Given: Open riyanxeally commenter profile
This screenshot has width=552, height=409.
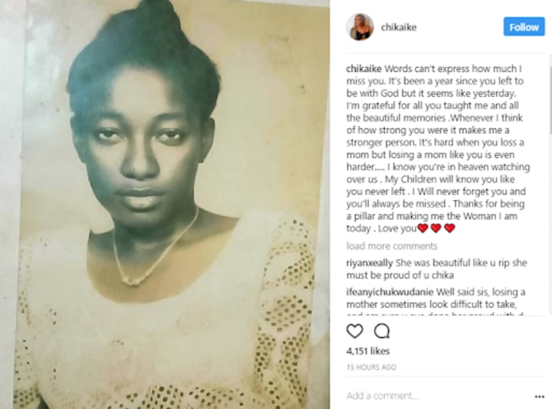Looking at the screenshot, I should pos(370,263).
